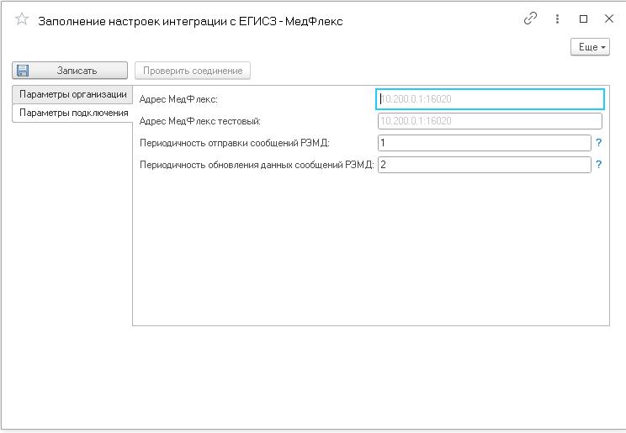
Task: Click into the Адрес МедФлекс тестовый field
Action: [491, 121]
